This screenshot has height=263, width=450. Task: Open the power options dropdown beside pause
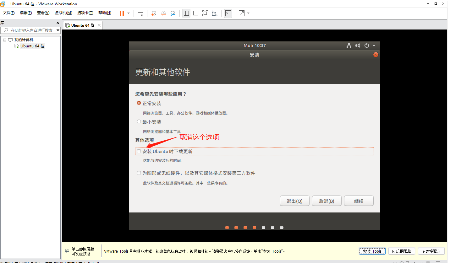(129, 13)
